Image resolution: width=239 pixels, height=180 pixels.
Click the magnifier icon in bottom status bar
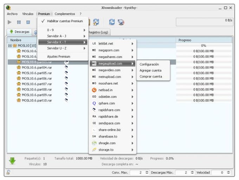pos(8,172)
